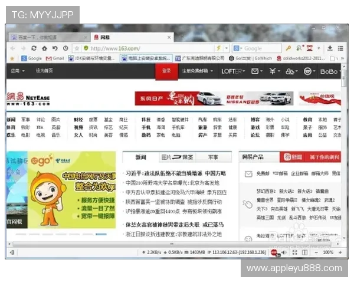The height and width of the screenshot is (283, 354).
Task: Toggle fullscreen icon in status bar
Action: point(295,252)
